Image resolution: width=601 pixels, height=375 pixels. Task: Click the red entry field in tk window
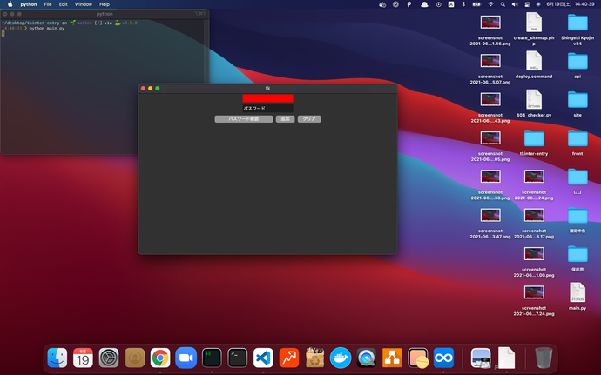[267, 98]
